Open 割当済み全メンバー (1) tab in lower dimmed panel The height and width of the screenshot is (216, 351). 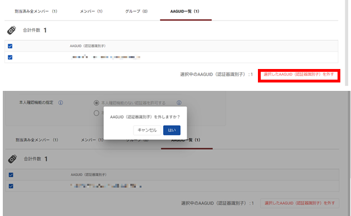tap(36, 140)
